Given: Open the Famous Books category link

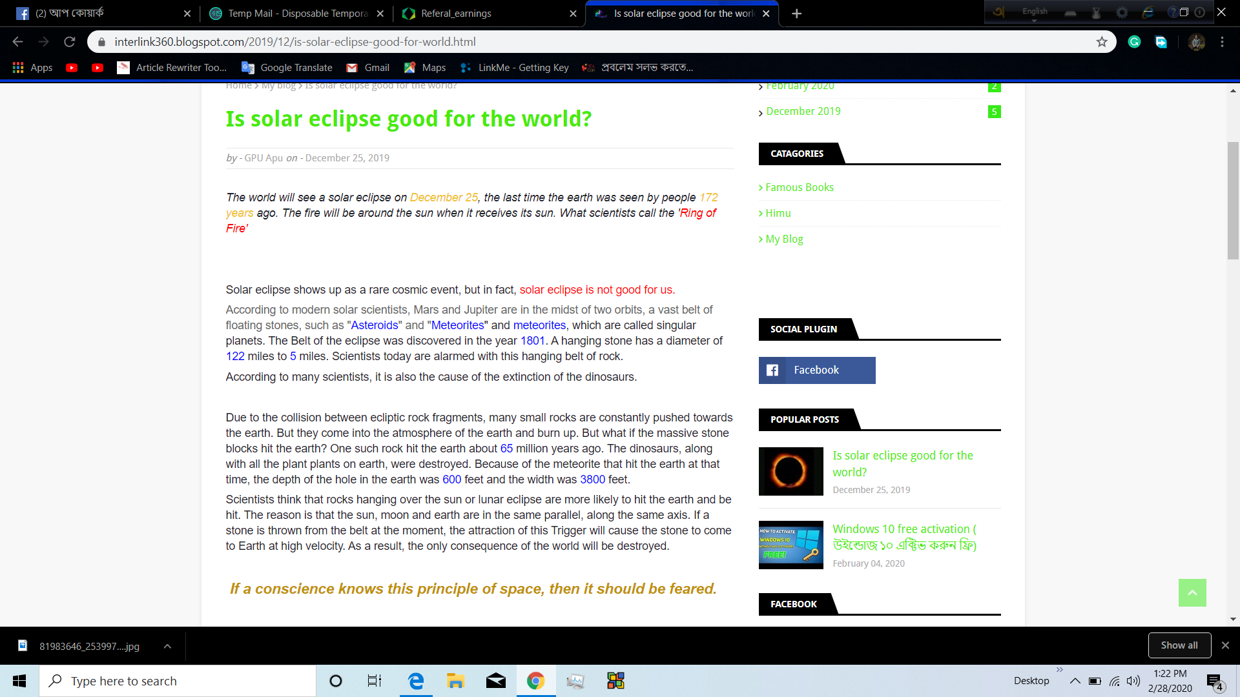Looking at the screenshot, I should click(x=799, y=187).
